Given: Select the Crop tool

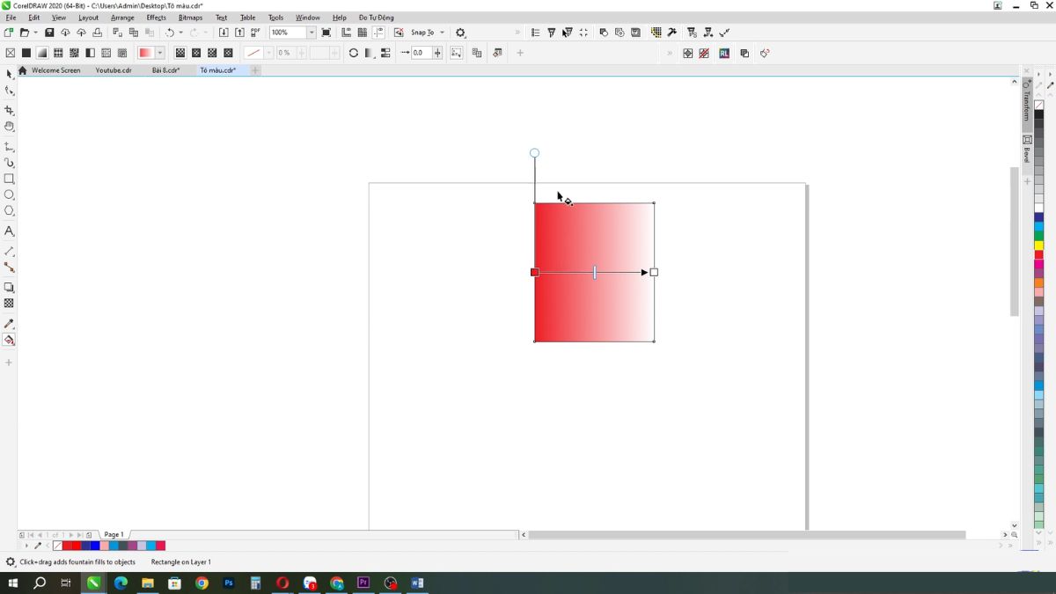Looking at the screenshot, I should pos(9,110).
